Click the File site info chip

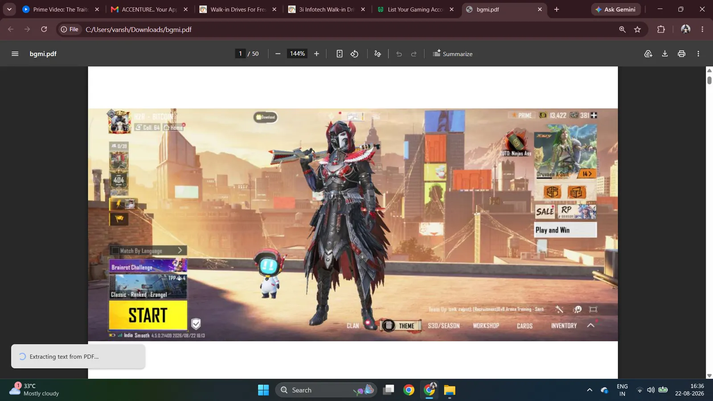70,29
